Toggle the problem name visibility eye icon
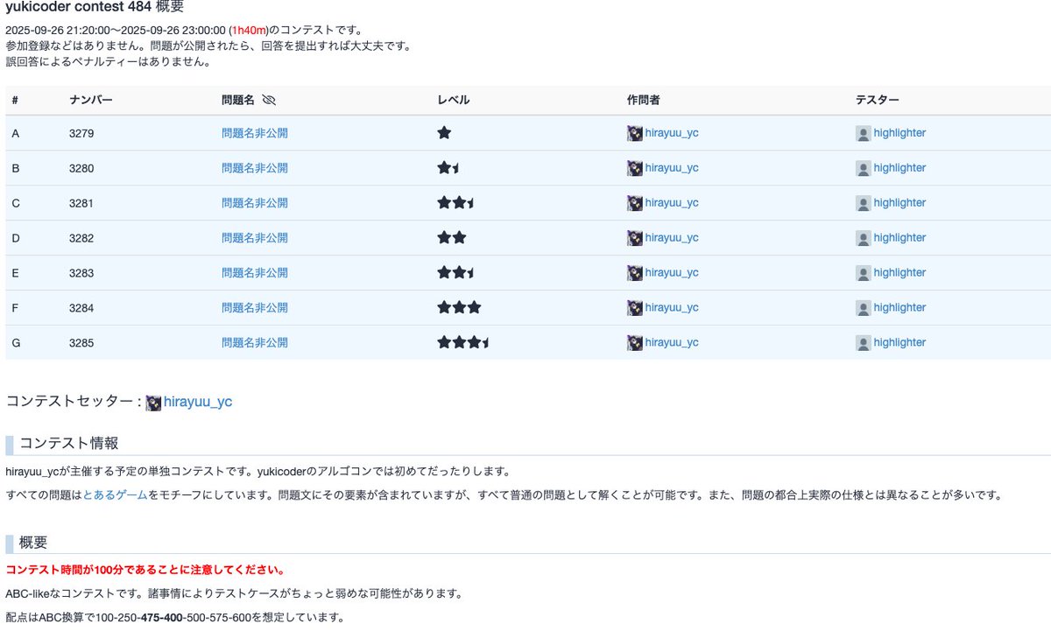 click(x=269, y=100)
